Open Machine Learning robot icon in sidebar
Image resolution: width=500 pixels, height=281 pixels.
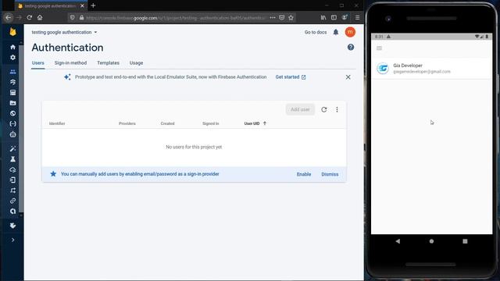pos(12,134)
